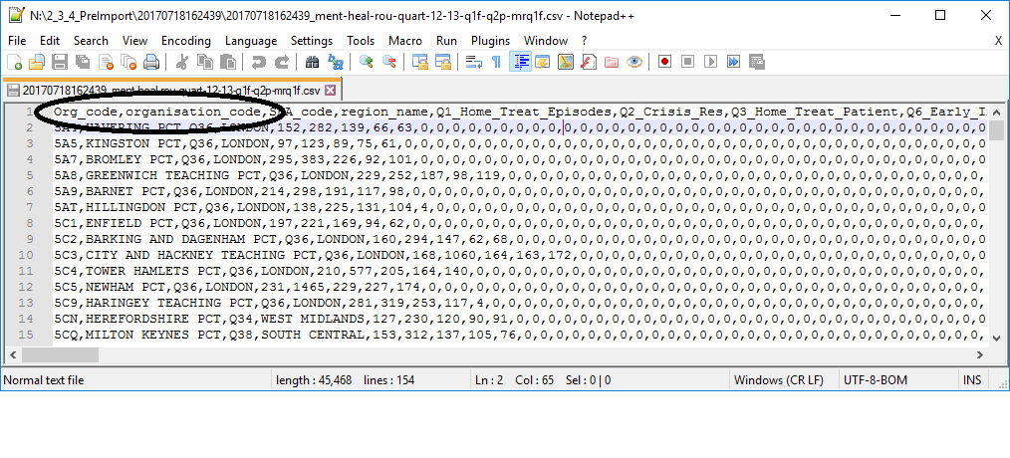Open the Edit menu

coord(50,41)
